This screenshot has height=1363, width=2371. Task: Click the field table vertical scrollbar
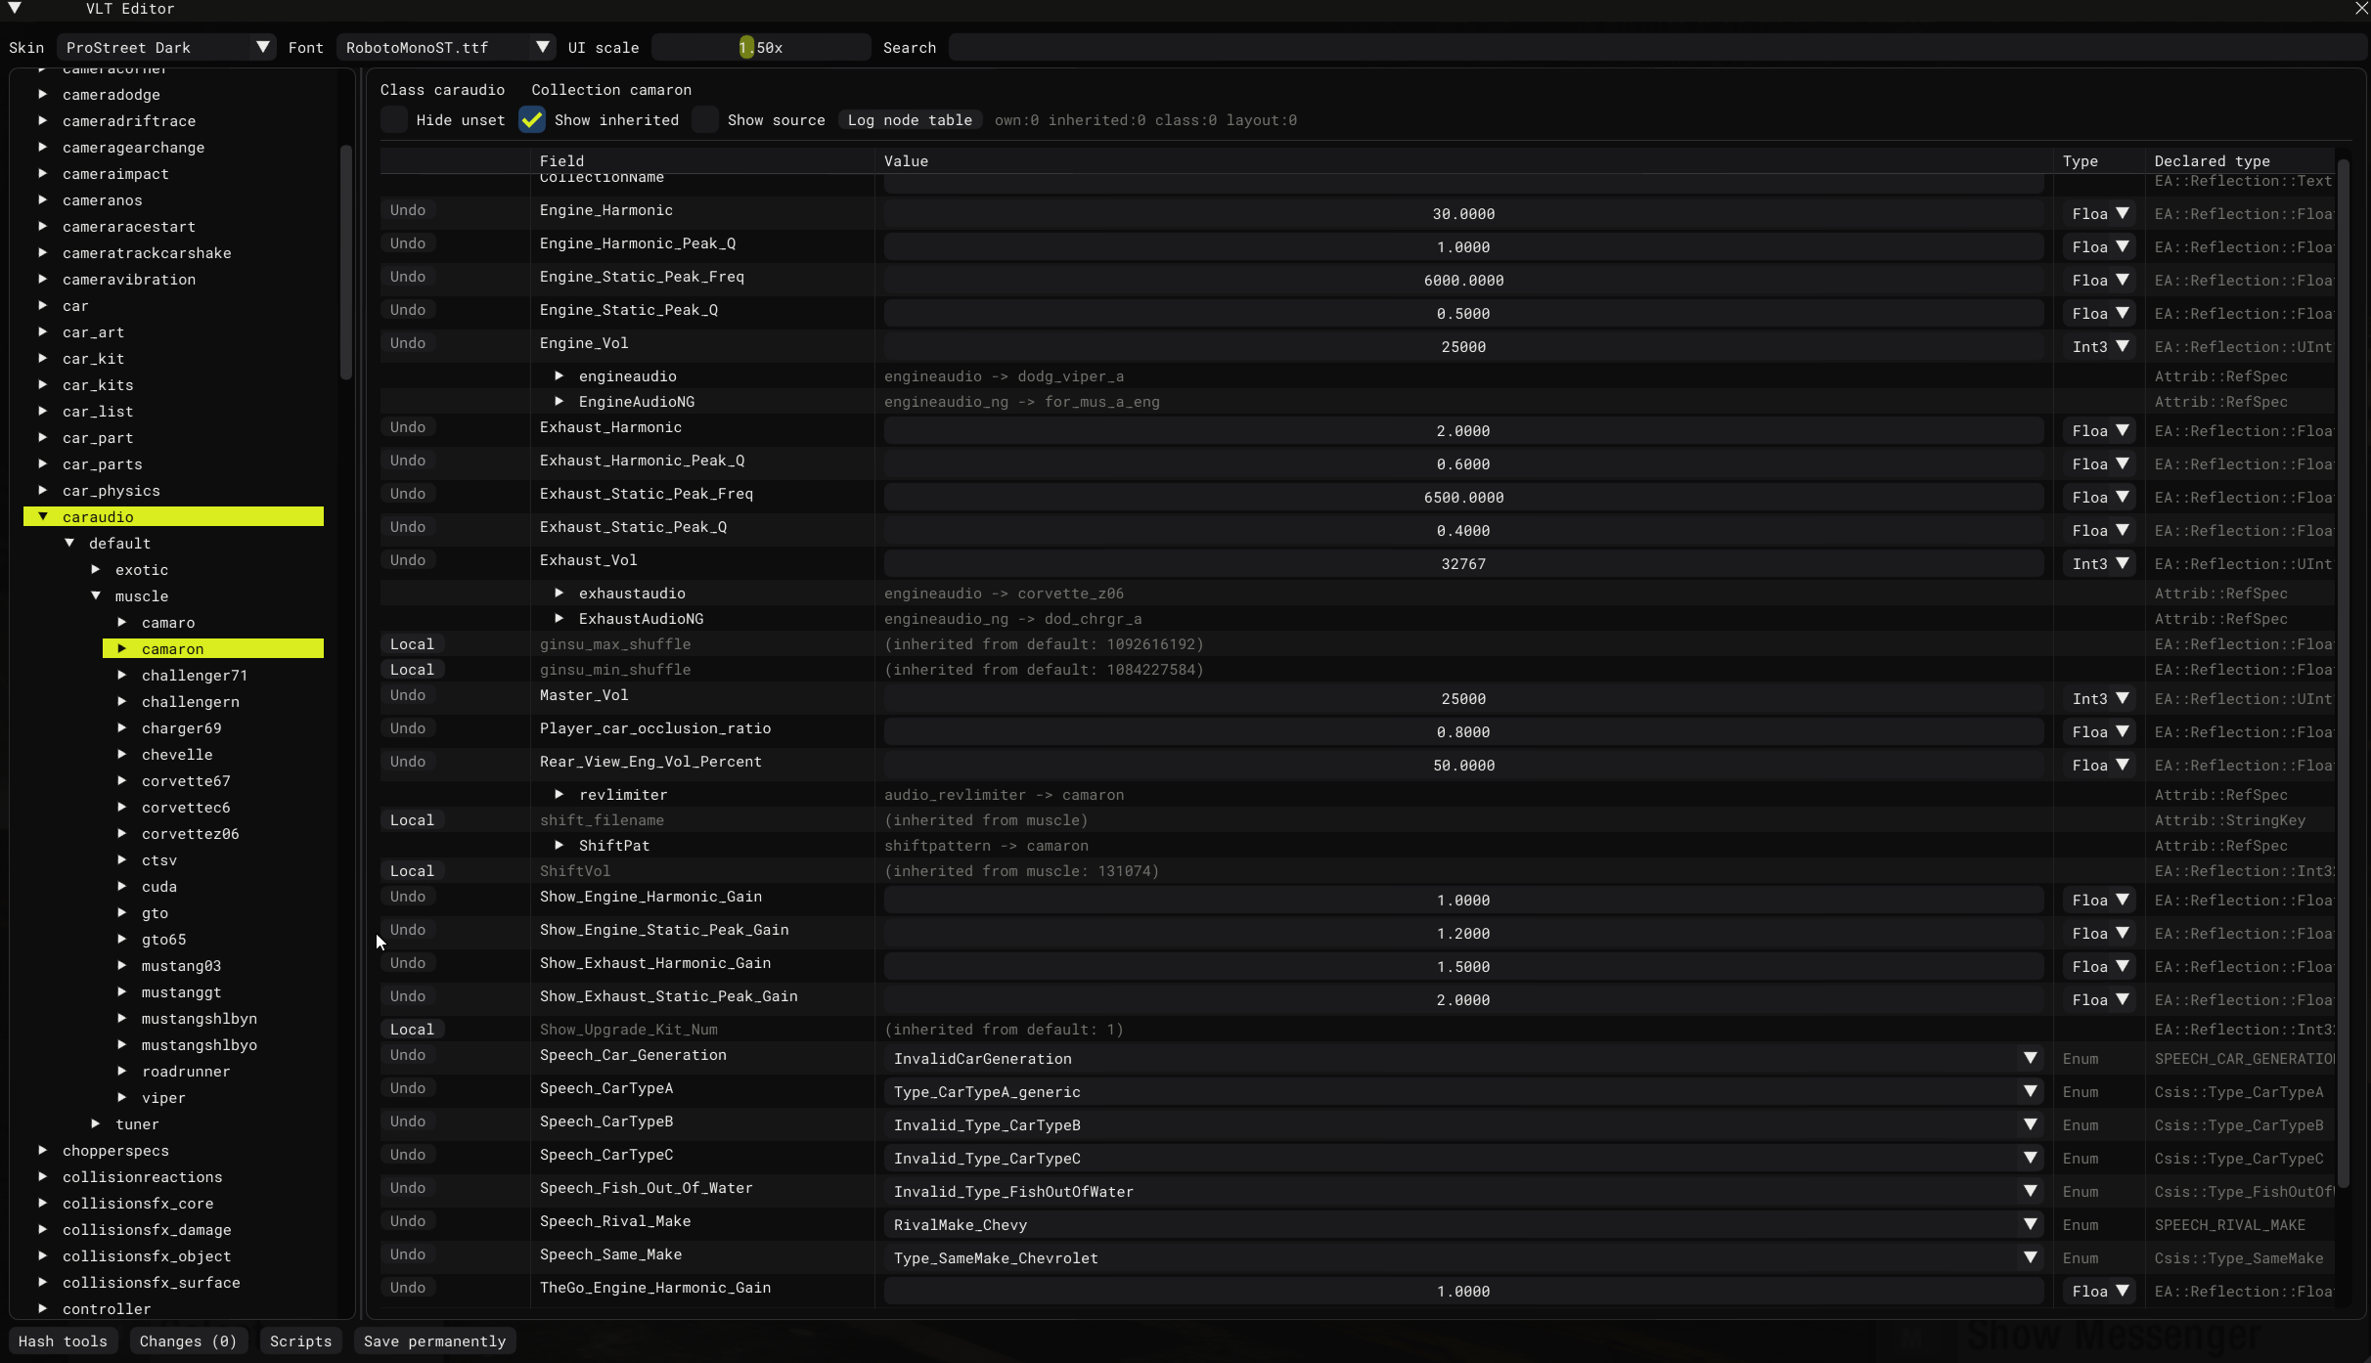coord(2343,675)
